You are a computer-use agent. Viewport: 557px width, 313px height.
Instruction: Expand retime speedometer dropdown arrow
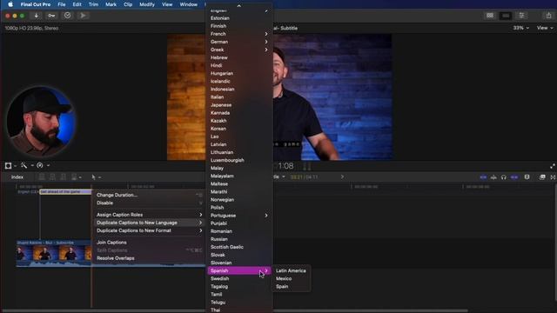(49, 166)
